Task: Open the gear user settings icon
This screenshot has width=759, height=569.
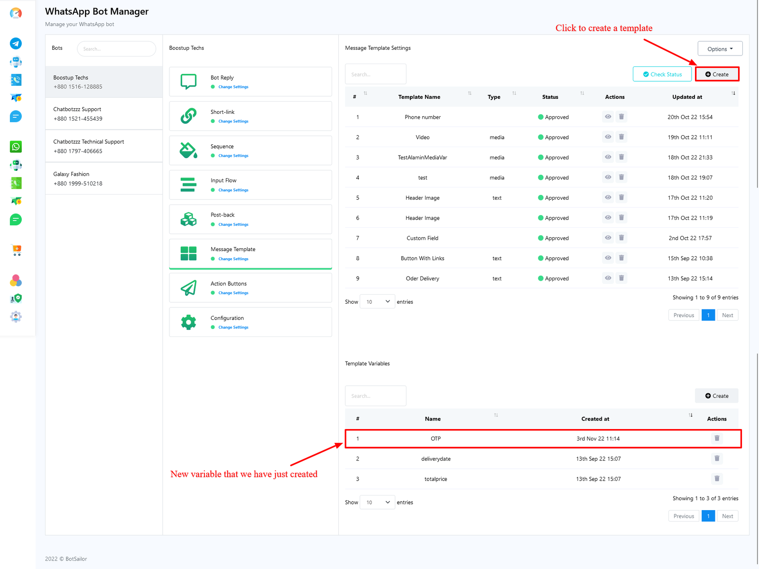Action: click(x=16, y=317)
